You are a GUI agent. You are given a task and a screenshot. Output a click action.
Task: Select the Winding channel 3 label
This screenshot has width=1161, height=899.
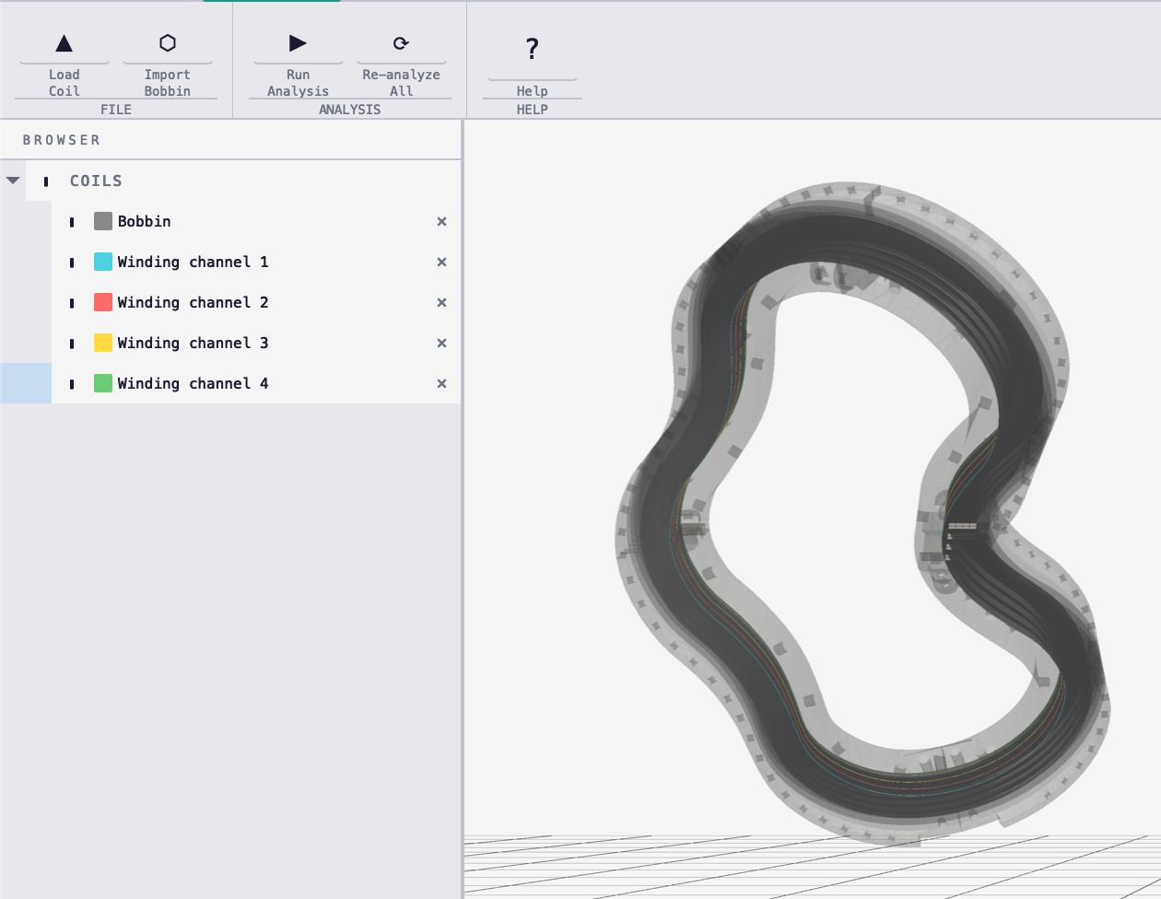coord(193,343)
